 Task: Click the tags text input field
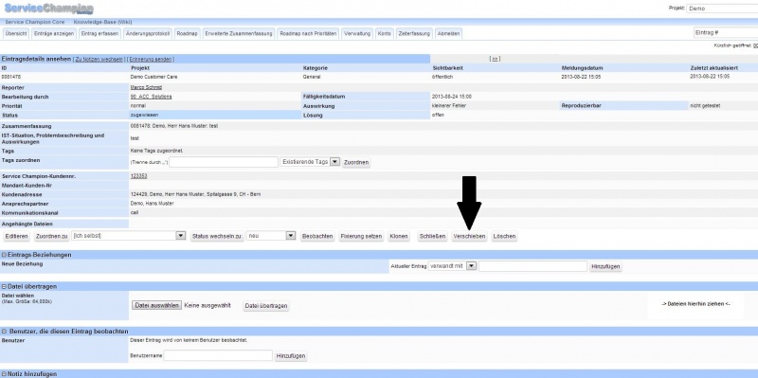[x=224, y=162]
